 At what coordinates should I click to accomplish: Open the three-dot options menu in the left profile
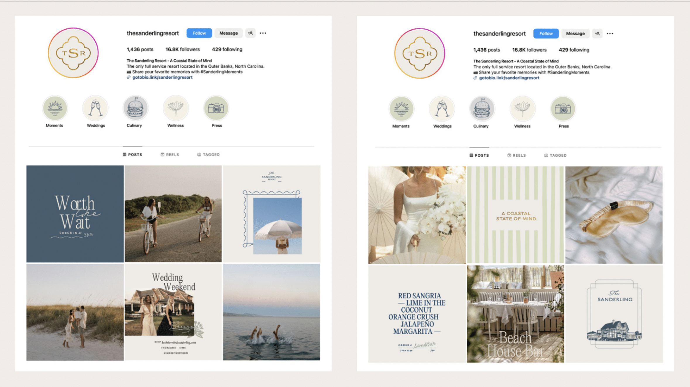[263, 33]
